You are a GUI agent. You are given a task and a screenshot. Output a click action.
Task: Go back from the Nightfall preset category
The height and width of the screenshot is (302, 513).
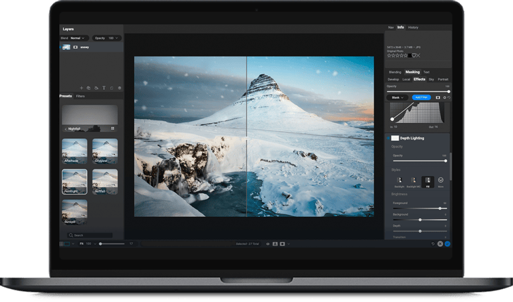[x=65, y=129]
